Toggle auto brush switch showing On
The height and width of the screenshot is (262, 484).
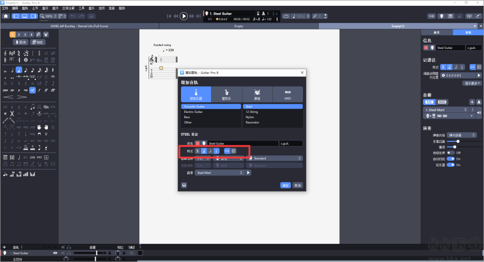tap(451, 159)
